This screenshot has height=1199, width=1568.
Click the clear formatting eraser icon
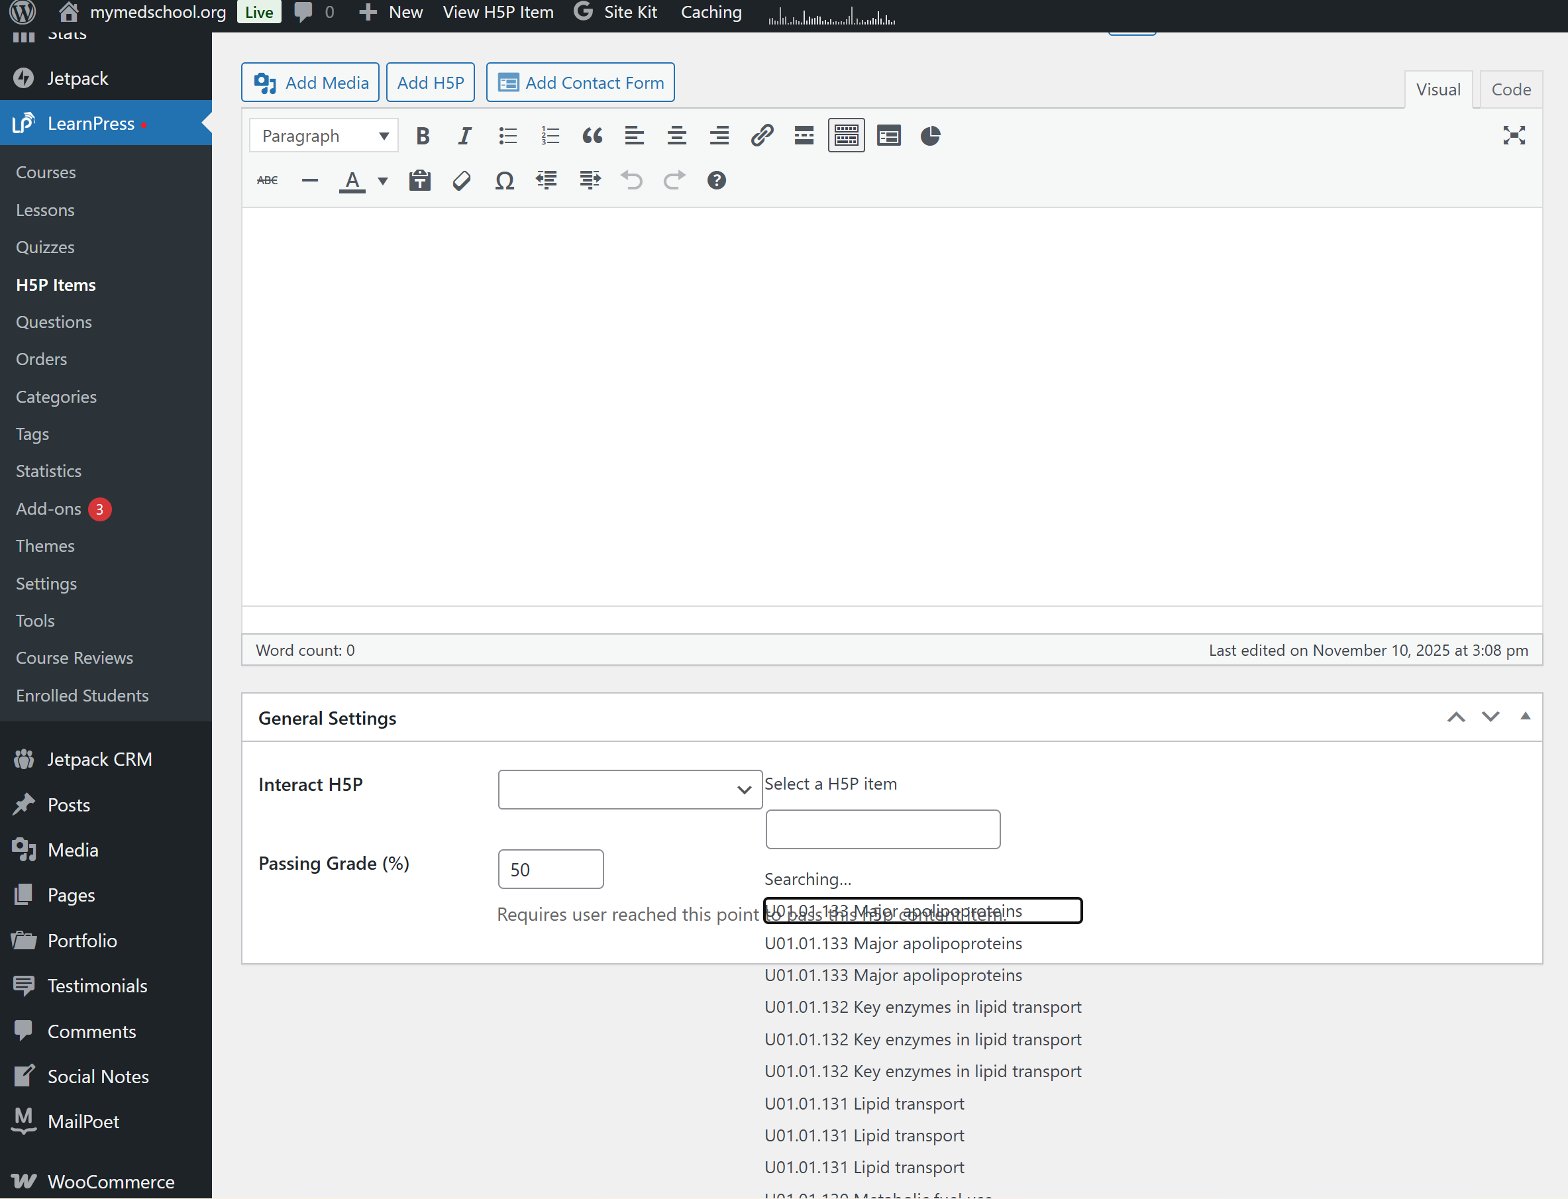[462, 181]
